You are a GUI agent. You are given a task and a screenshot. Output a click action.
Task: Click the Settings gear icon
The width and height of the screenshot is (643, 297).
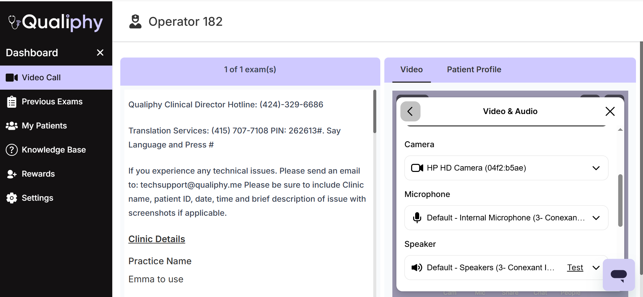(x=12, y=198)
